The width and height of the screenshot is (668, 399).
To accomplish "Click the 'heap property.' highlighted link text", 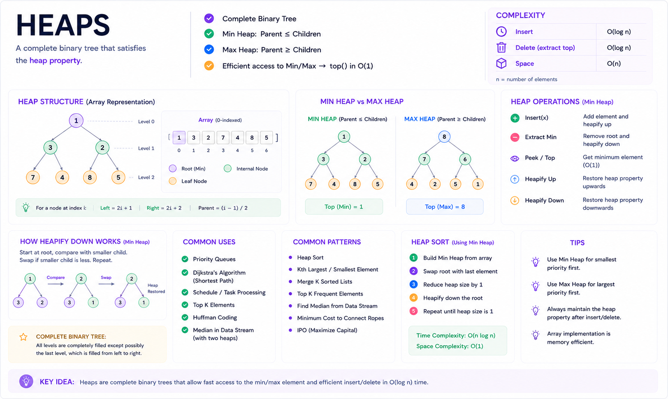I will pyautogui.click(x=56, y=61).
